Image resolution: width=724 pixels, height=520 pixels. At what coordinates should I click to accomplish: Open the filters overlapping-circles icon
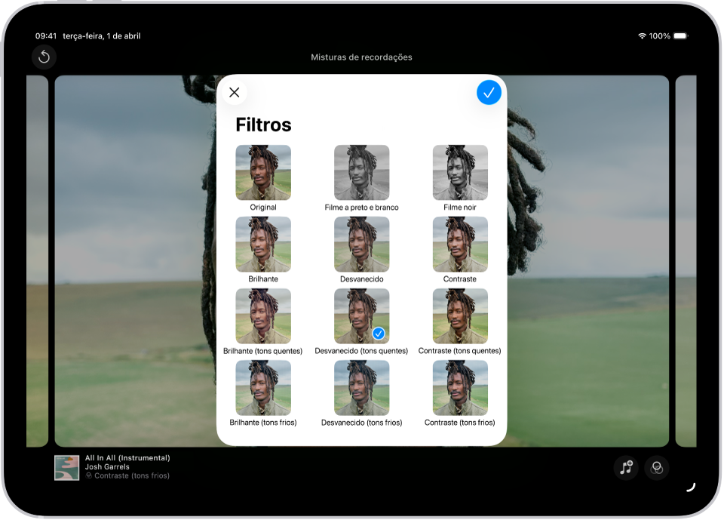click(657, 468)
